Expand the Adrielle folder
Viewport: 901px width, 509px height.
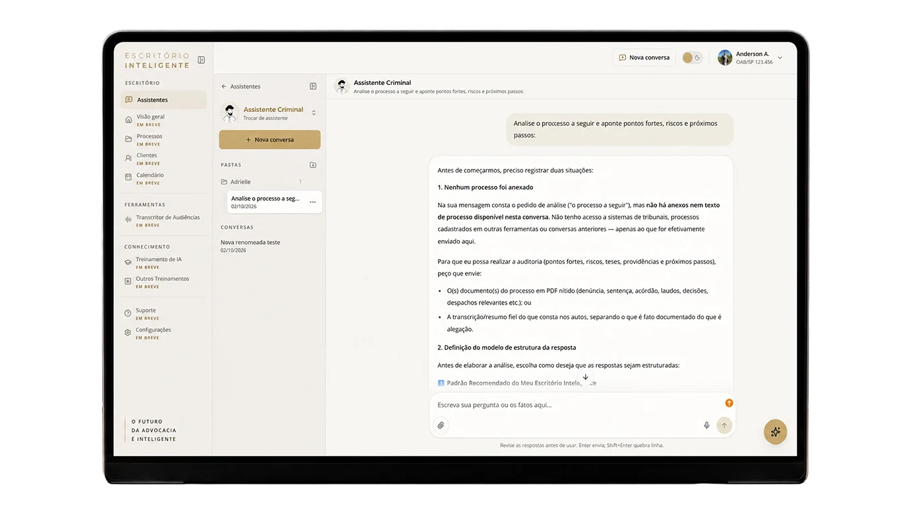tap(262, 182)
